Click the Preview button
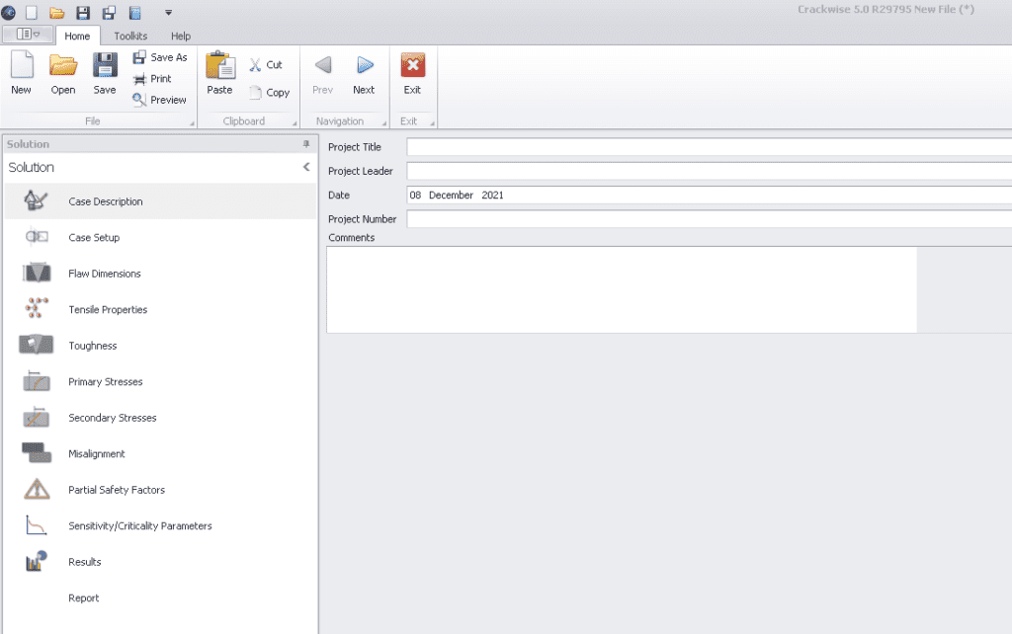Screen dimensions: 1012x634 (160, 100)
